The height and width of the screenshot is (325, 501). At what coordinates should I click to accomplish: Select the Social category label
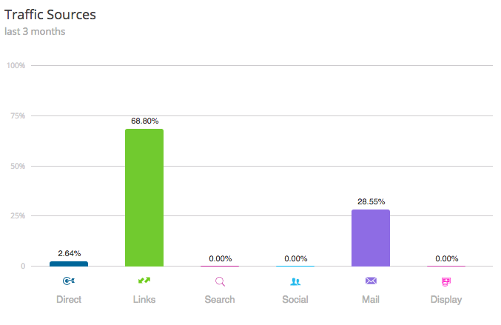[295, 300]
